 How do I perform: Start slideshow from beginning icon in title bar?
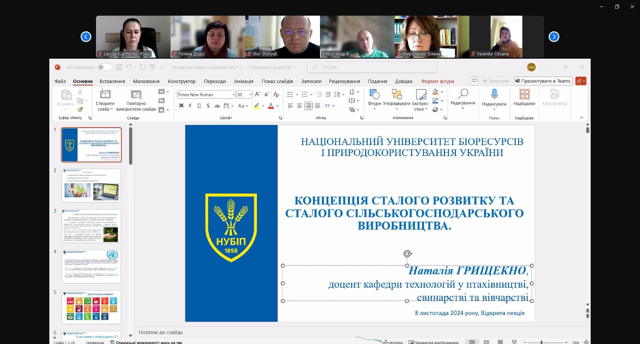[x=152, y=67]
